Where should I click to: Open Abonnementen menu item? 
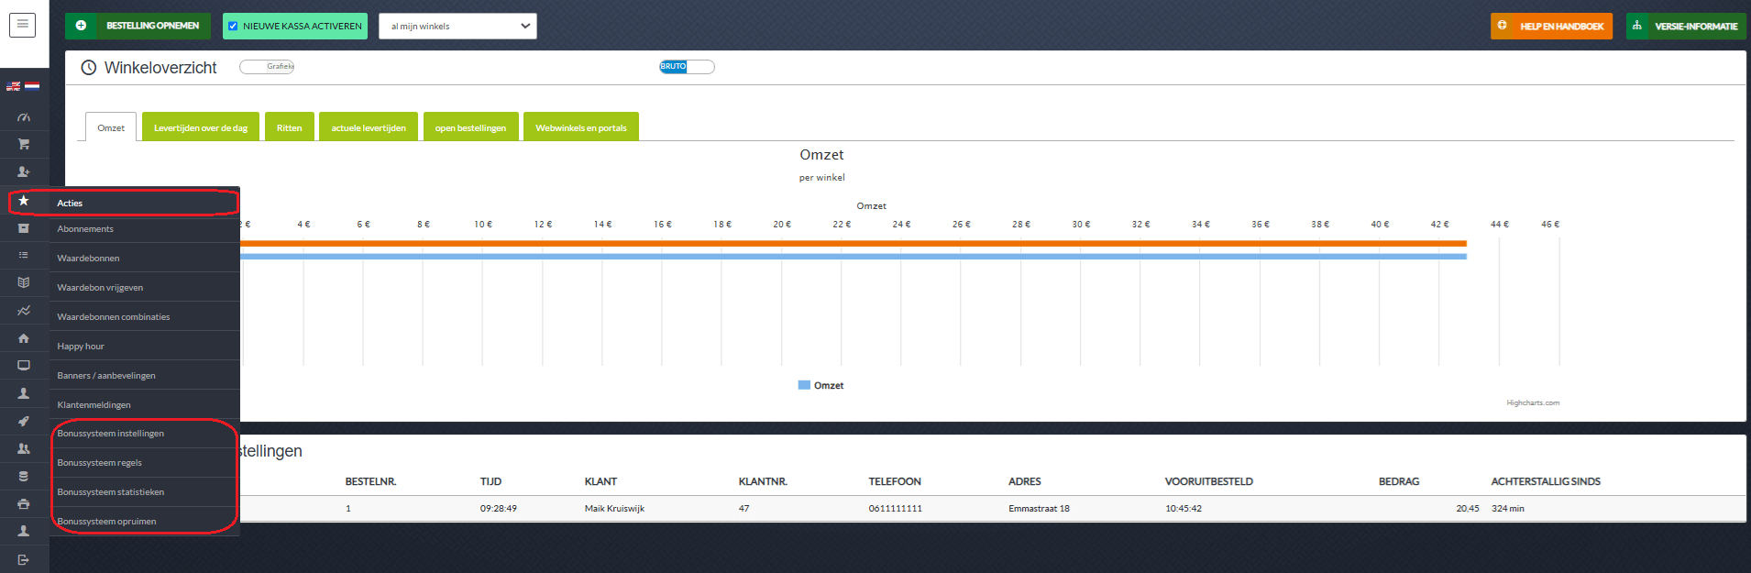pyautogui.click(x=145, y=229)
